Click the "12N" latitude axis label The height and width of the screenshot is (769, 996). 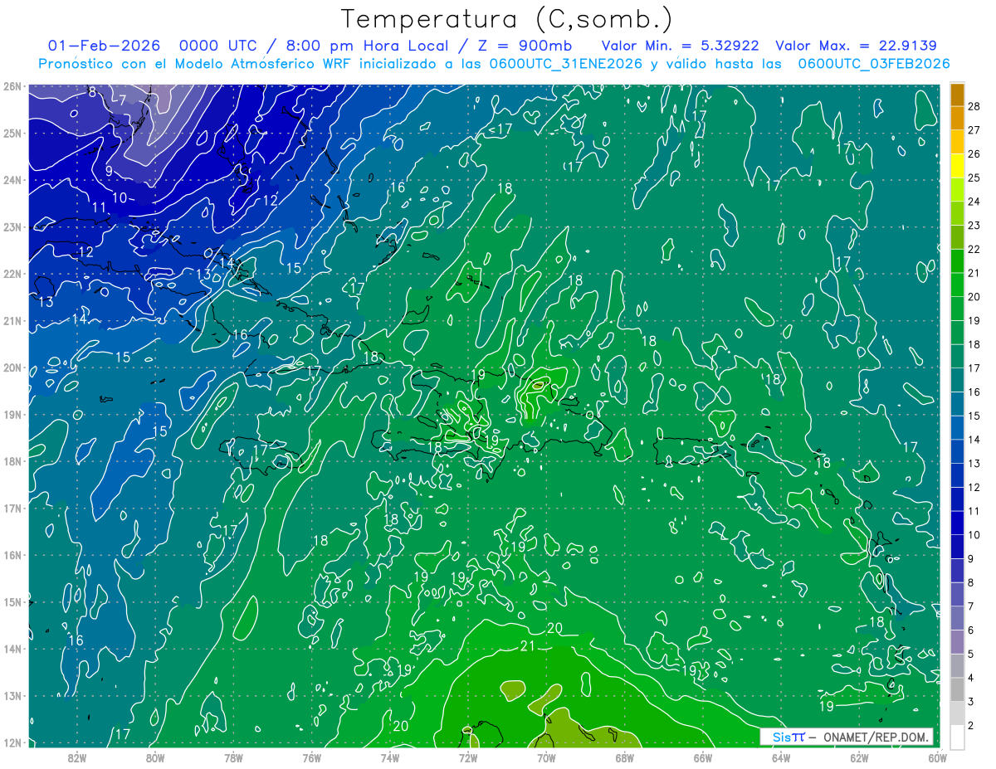pos(12,742)
